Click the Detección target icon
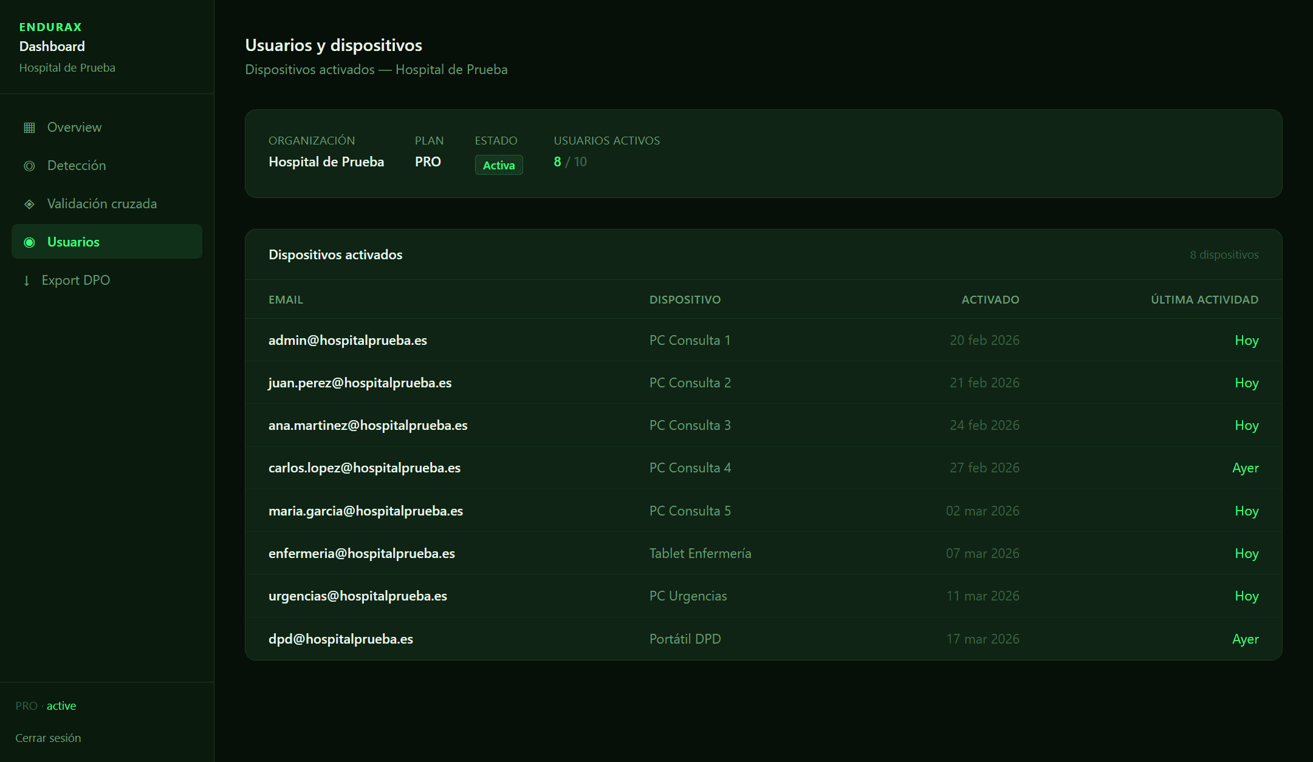This screenshot has height=762, width=1313. [x=29, y=165]
